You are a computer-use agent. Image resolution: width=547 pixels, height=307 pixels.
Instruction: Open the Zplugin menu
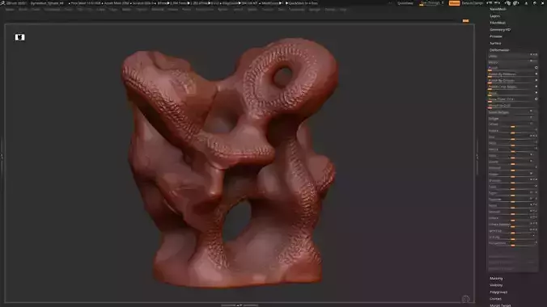pyautogui.click(x=314, y=10)
